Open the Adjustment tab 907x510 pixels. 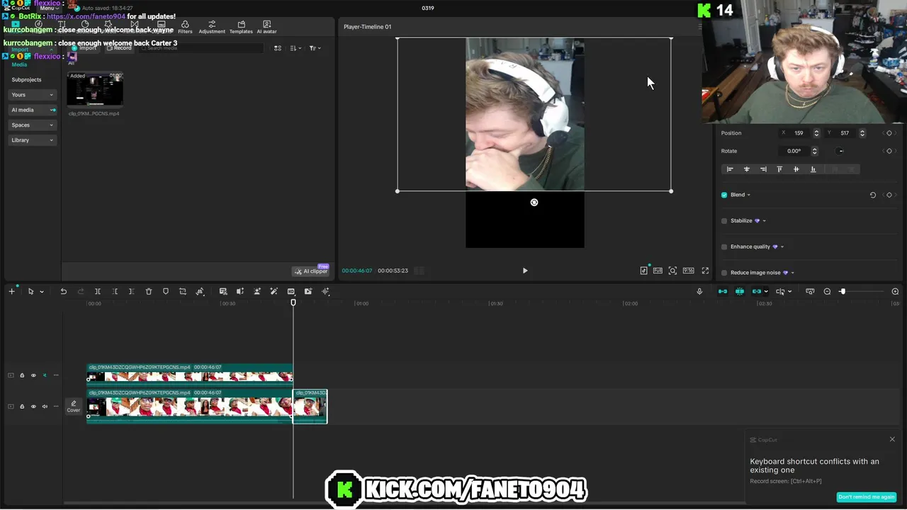212,27
